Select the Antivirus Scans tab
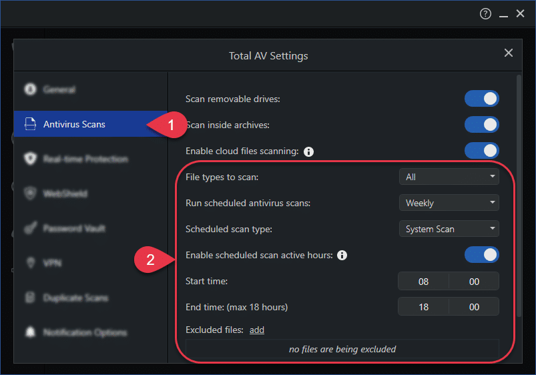 [91, 124]
